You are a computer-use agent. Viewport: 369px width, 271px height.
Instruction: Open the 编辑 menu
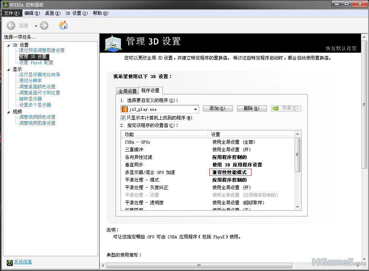(32, 13)
